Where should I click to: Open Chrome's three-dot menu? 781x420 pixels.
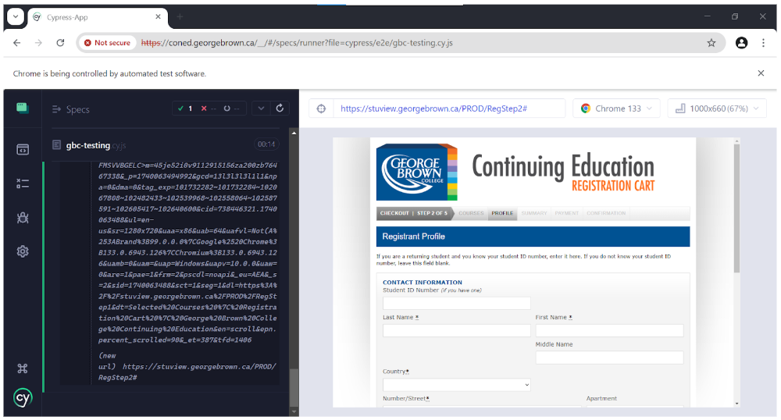pos(763,43)
